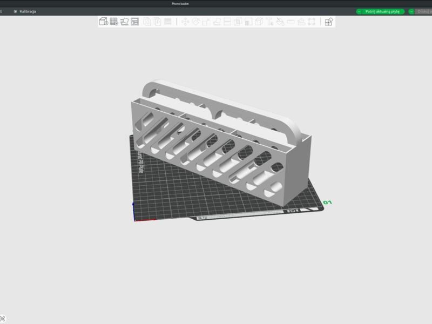This screenshot has height=324, width=432.
Task: Select the Assemble tool icon
Action: click(x=301, y=22)
